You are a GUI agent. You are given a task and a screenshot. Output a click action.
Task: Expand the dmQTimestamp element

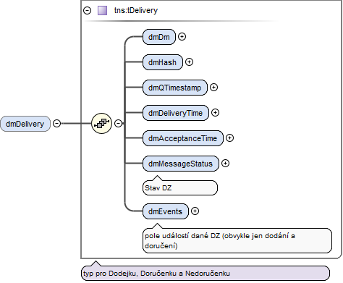coord(213,88)
